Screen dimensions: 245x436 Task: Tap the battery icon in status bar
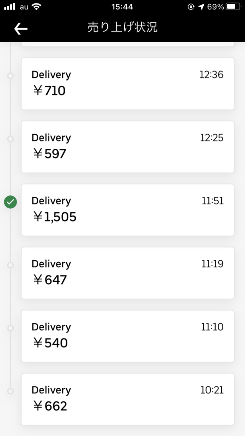(234, 7)
